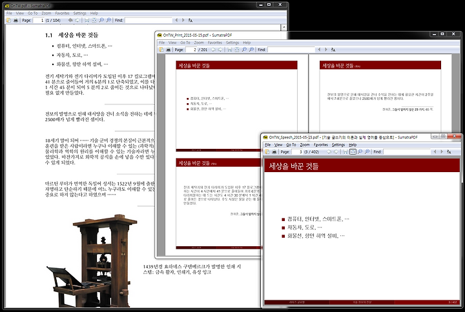Go to previous page in OnTW.pdf window
Screen dimensions: 465x312
pyautogui.click(x=70, y=20)
